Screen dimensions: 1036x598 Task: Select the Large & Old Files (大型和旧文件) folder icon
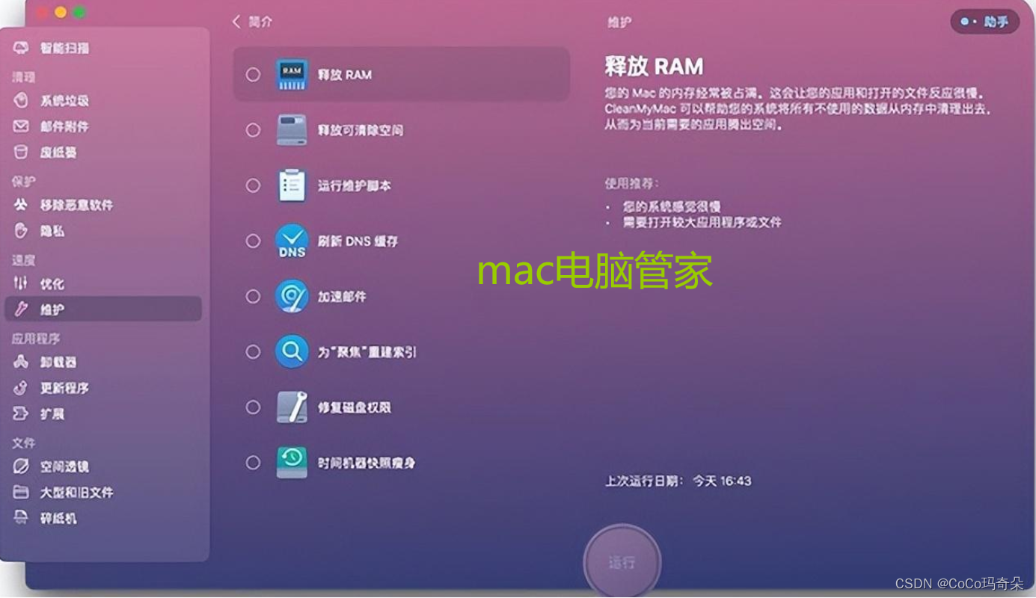pyautogui.click(x=21, y=492)
